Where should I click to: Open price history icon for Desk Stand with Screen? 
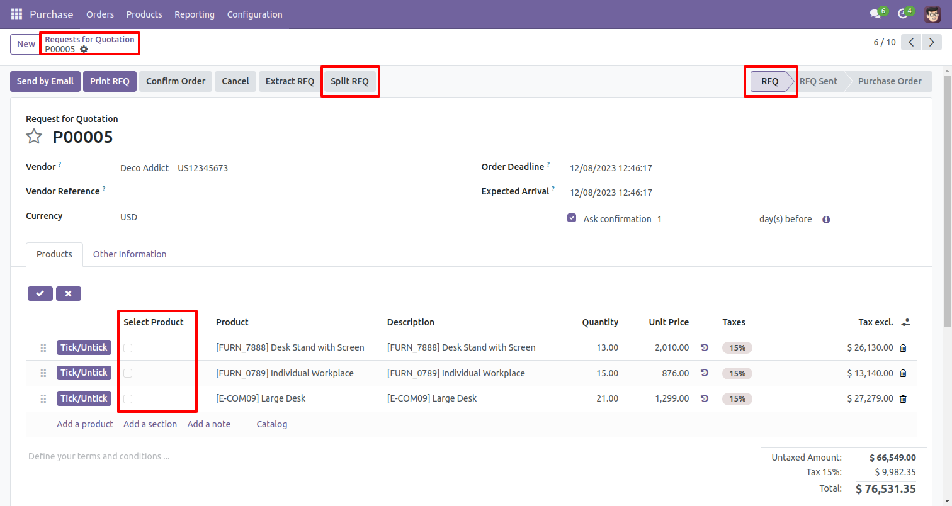(x=705, y=347)
